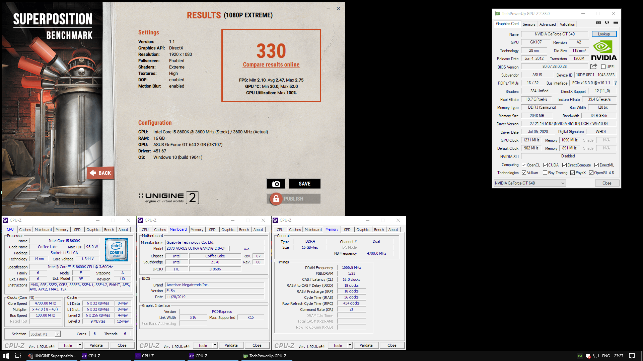Open the GPU selection dropdown in GPU-Z
643x361 pixels.
tap(530, 183)
